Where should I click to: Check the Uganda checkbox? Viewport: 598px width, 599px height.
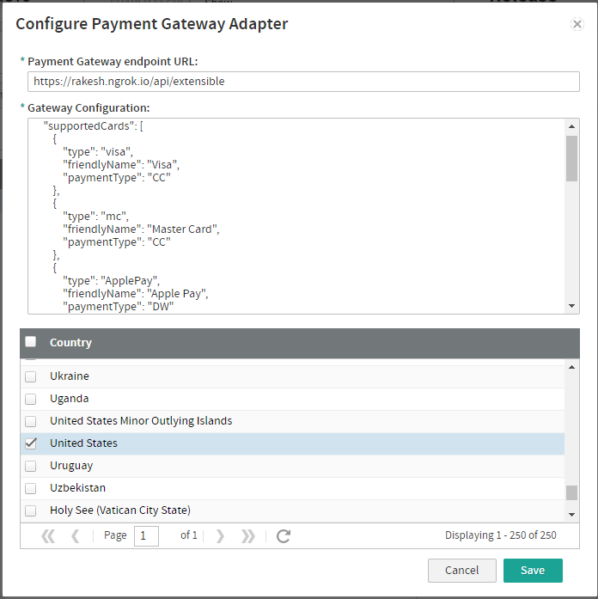tap(31, 399)
